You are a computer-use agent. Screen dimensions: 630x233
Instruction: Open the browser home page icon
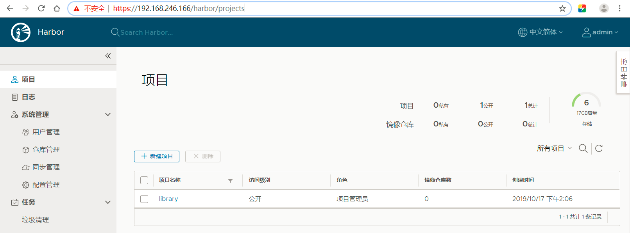tap(57, 8)
